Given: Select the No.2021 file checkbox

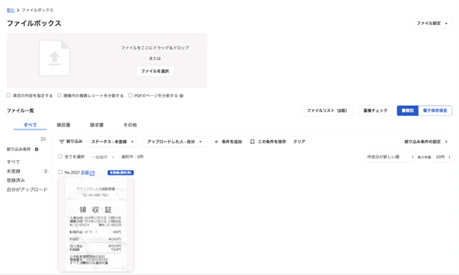Looking at the screenshot, I should pyautogui.click(x=60, y=172).
